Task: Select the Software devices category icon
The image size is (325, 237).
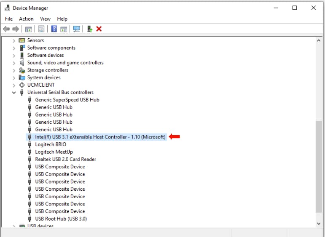Action: (22, 55)
